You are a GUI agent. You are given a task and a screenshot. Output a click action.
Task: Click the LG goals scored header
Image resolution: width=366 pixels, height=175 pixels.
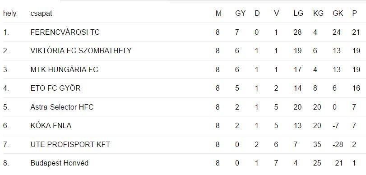(x=298, y=14)
